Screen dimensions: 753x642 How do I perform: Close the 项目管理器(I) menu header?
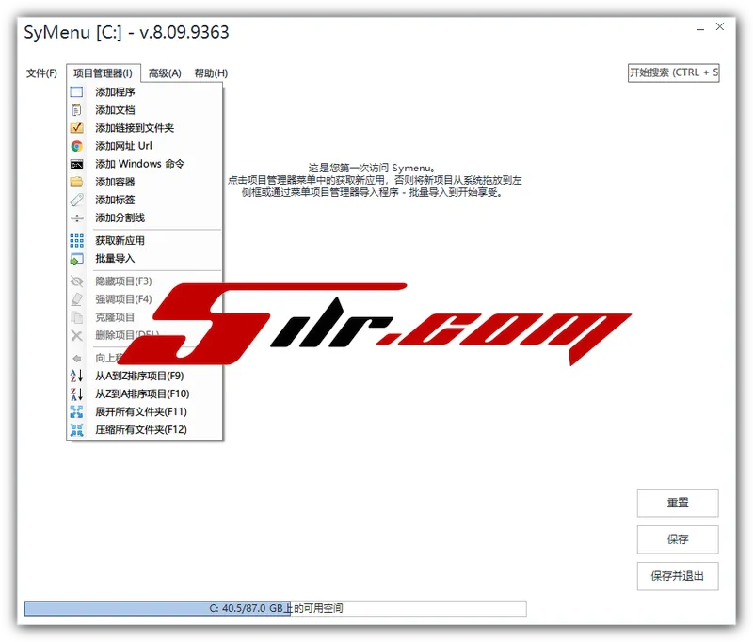click(104, 73)
